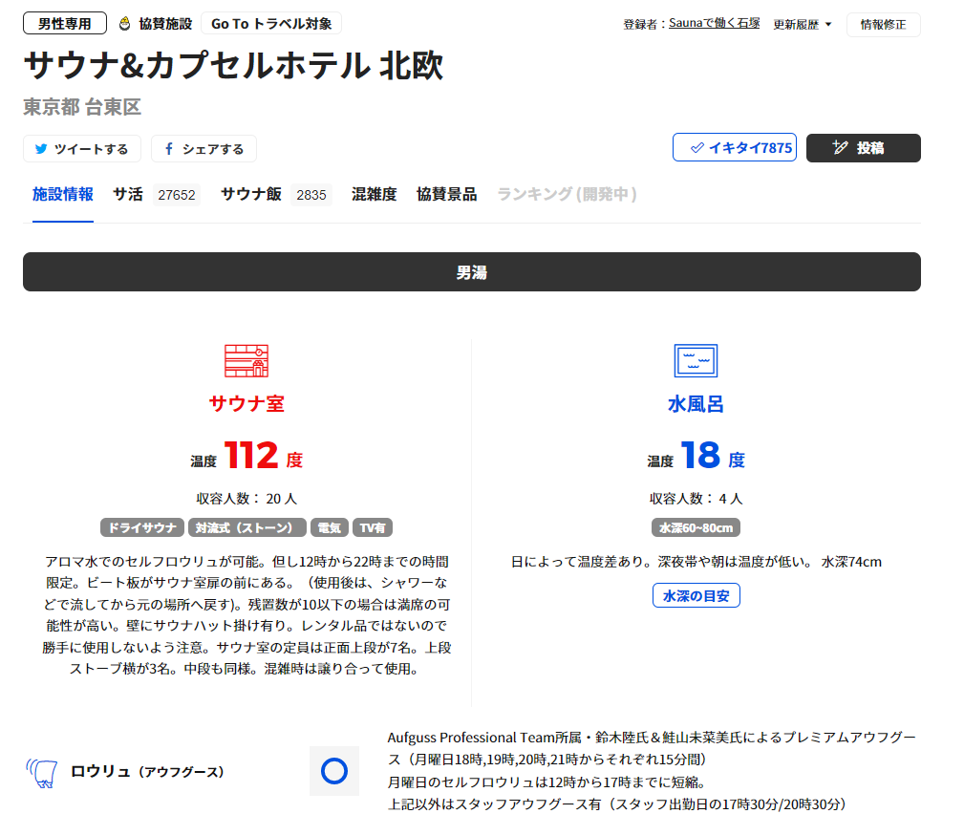
Task: Click the Aufguss Professional Team description line
Action: [652, 748]
